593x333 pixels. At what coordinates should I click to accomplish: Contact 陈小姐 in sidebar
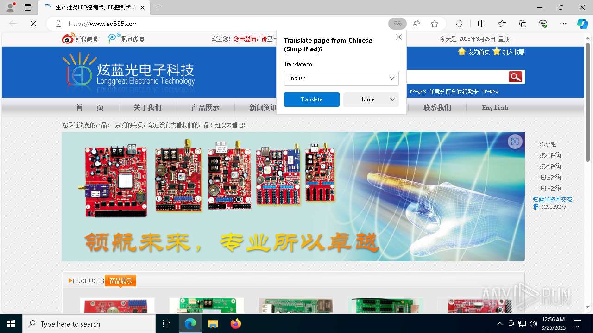tap(548, 144)
